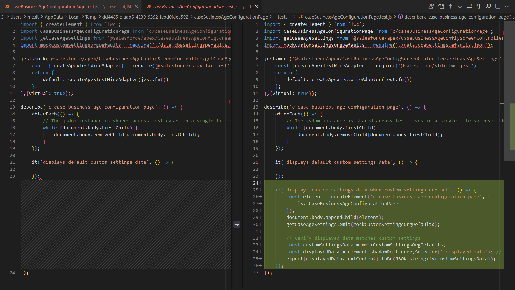Image resolution: width=515 pixels, height=290 pixels.
Task: Open More Actions ellipsis menu
Action: [x=507, y=6]
